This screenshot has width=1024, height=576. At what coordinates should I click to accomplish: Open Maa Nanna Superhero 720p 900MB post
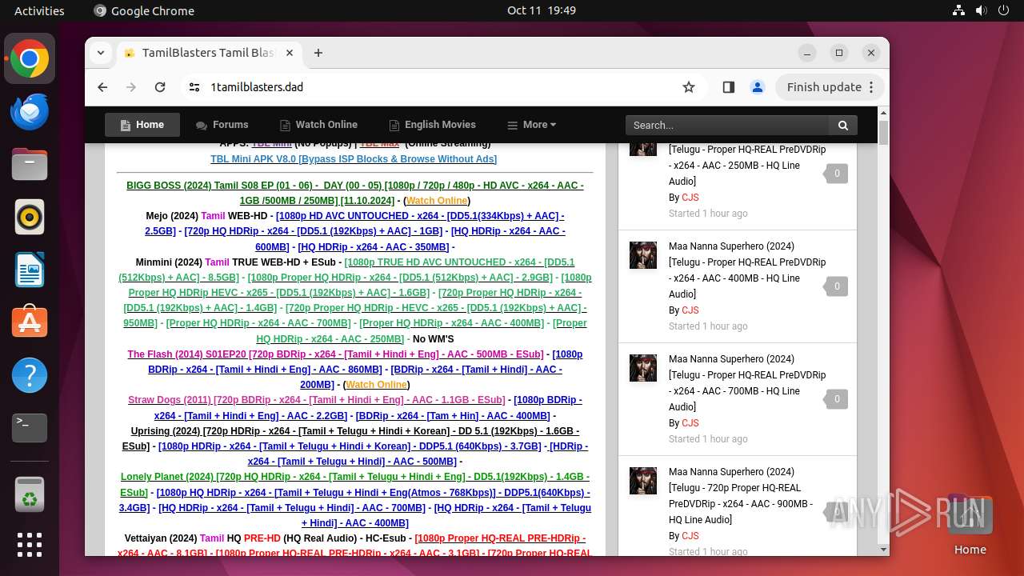pos(741,496)
